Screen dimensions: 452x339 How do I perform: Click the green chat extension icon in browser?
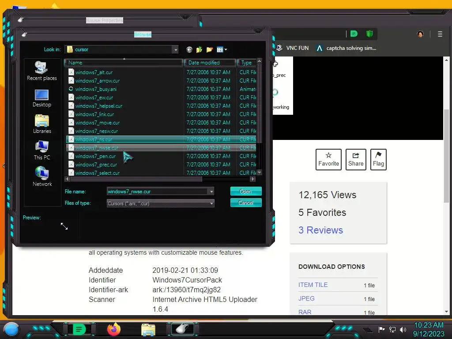tap(354, 34)
